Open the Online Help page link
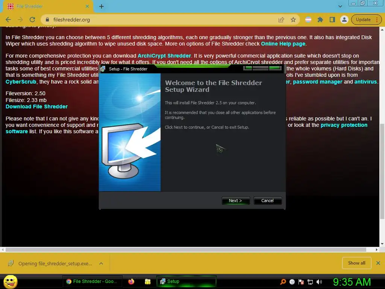Viewport: 385px width, 289px height. [x=283, y=44]
